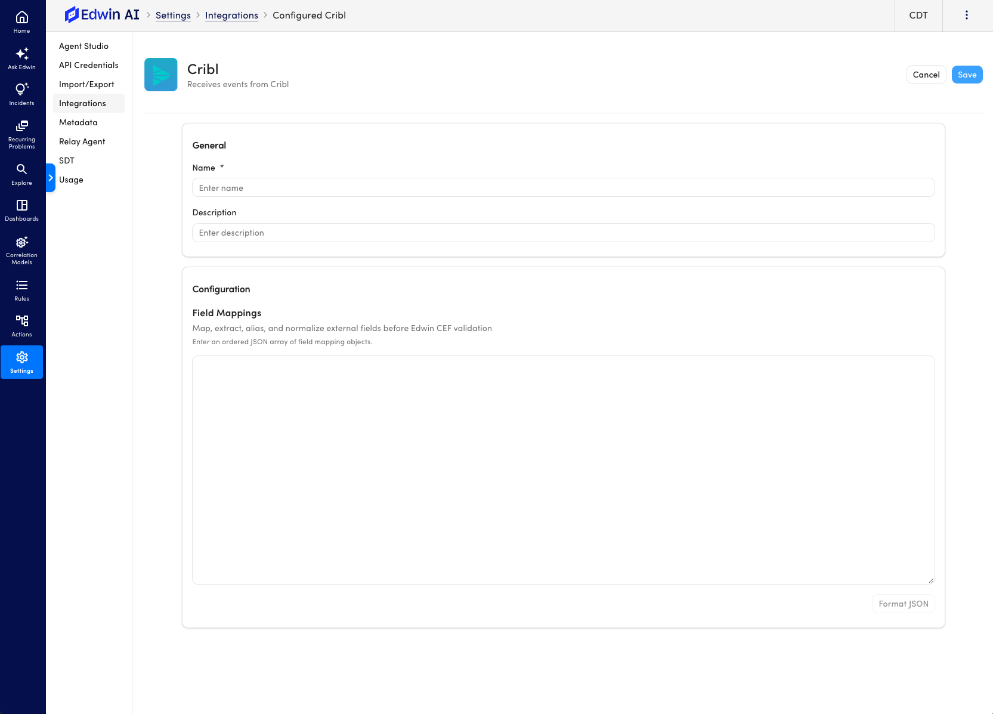Open the Home sidebar icon
Viewport: 993px width, 714px height.
pyautogui.click(x=22, y=17)
